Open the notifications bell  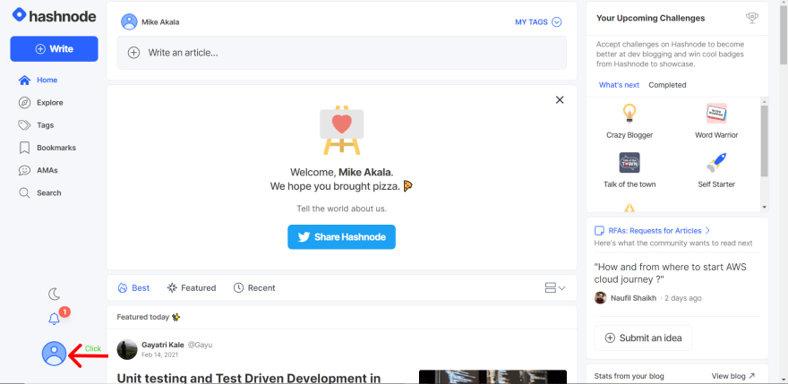[55, 319]
